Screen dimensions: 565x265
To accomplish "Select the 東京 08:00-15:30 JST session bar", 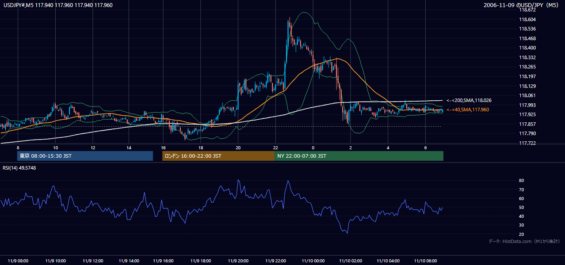I will click(x=85, y=156).
